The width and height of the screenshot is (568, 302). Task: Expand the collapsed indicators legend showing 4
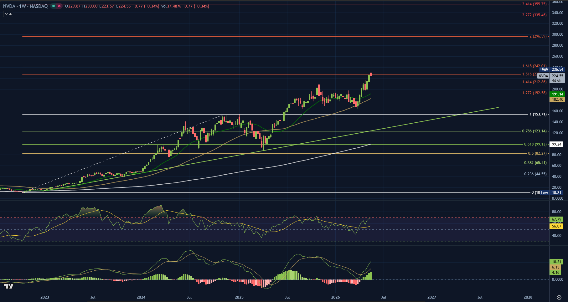coord(8,14)
